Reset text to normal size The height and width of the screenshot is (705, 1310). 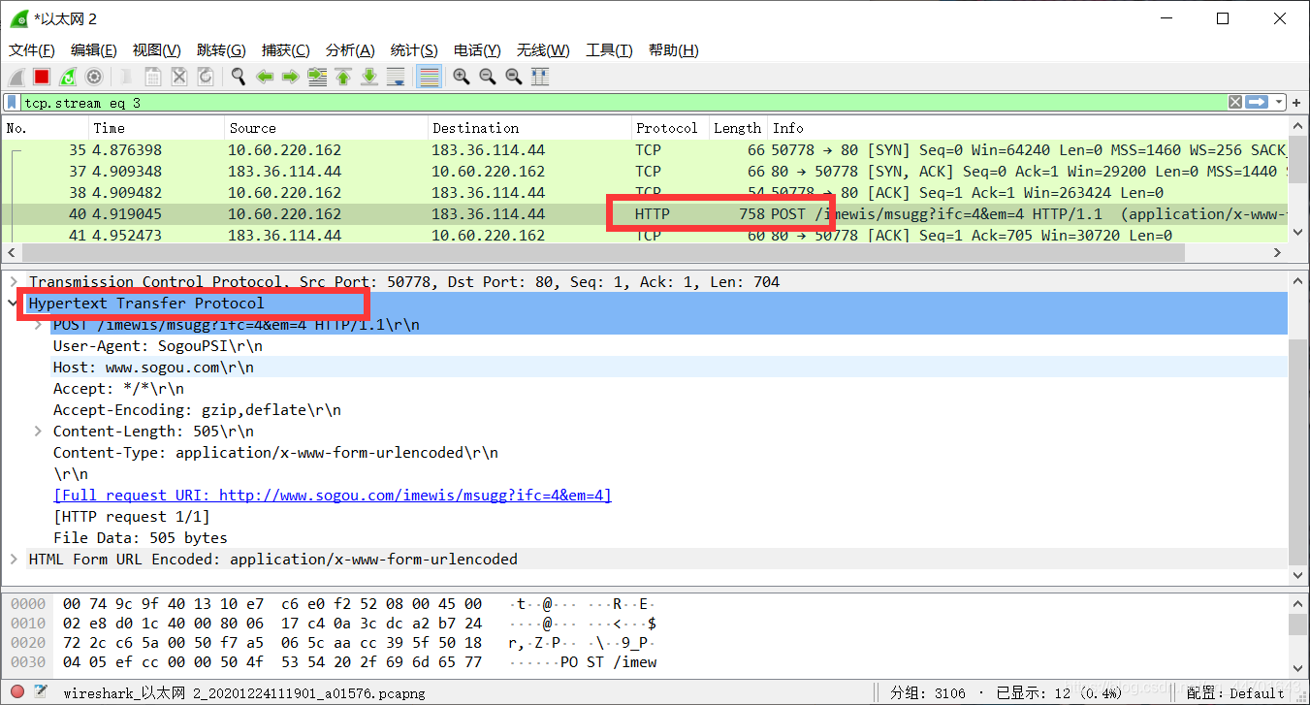[514, 77]
